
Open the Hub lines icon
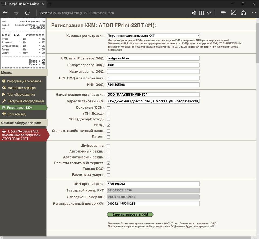coord(223,13)
